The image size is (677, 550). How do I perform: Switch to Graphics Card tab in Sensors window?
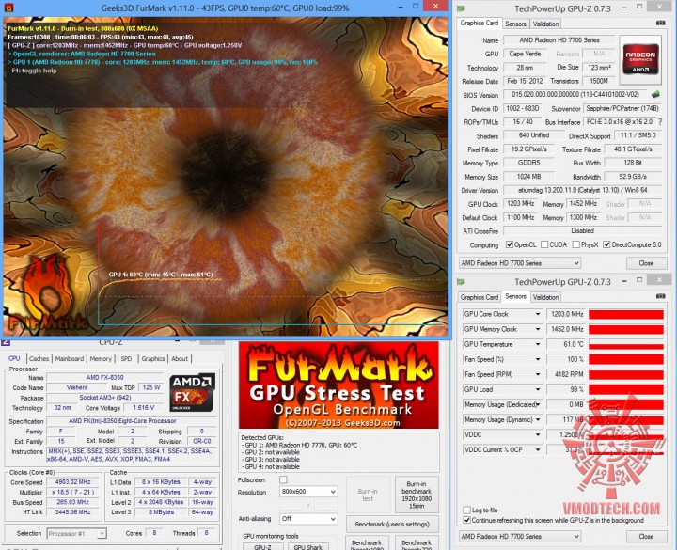(480, 297)
